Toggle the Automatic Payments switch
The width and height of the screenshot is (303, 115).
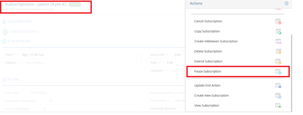click(49, 101)
